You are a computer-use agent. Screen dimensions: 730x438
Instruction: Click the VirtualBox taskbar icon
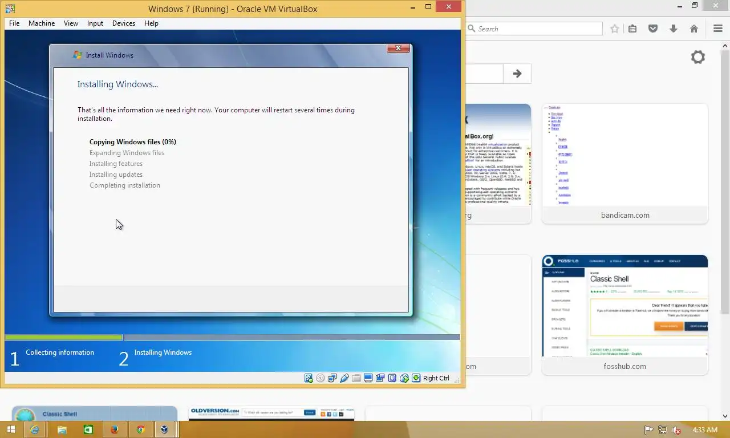click(x=165, y=429)
